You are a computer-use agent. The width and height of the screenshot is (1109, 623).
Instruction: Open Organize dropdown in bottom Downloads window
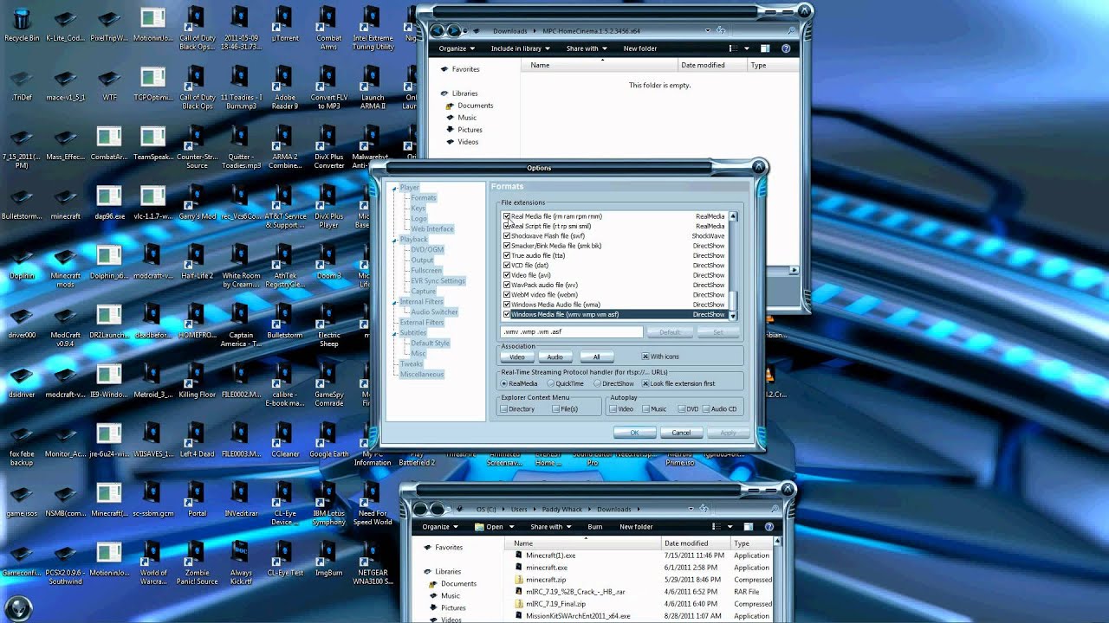click(x=439, y=526)
